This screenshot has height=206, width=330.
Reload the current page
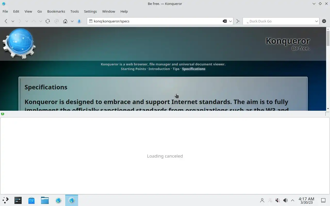click(x=48, y=21)
